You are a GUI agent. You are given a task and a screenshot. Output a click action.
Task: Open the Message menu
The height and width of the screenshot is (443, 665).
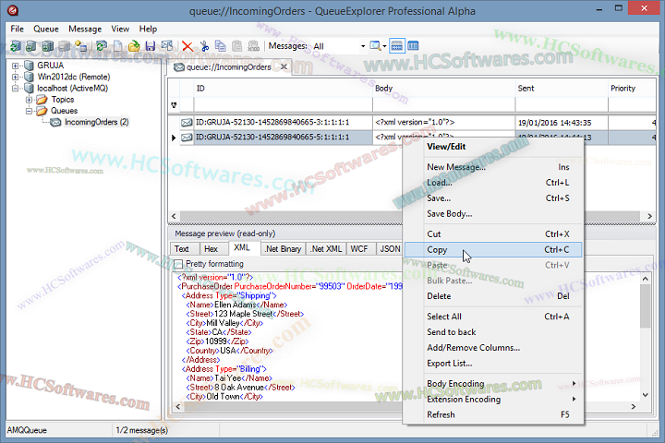tap(85, 29)
